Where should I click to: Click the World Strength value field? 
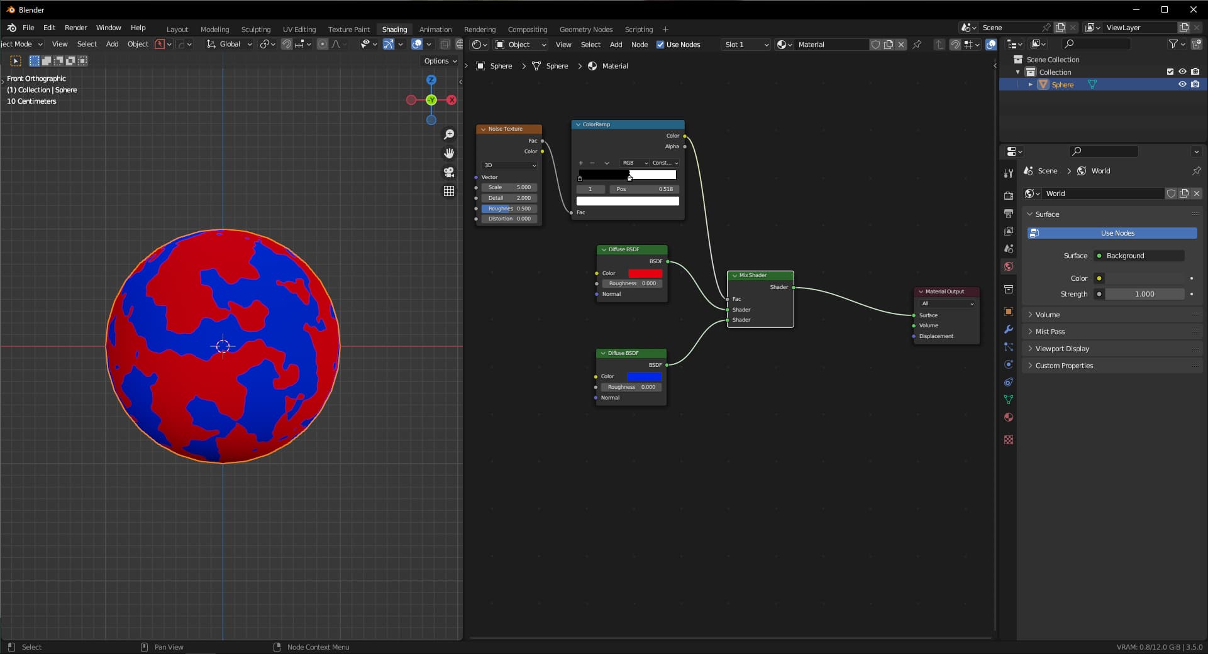tap(1144, 294)
